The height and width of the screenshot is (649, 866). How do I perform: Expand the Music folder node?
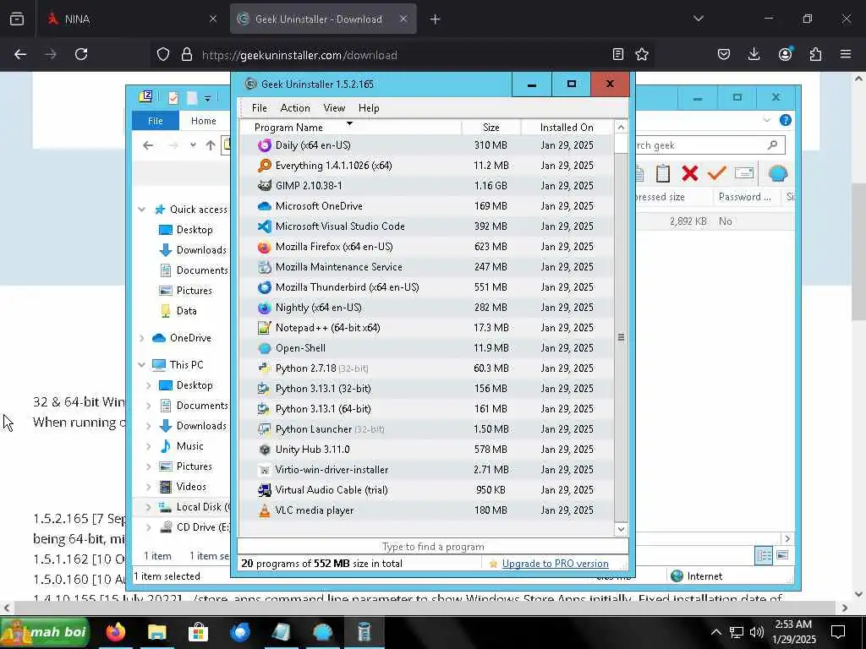[149, 446]
